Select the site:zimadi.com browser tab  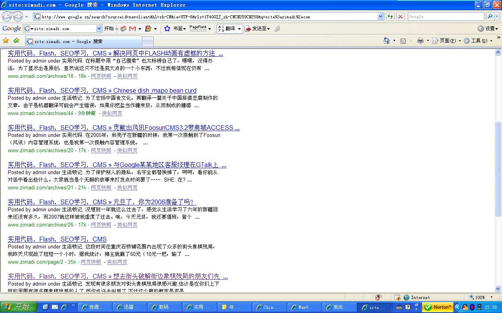click(x=84, y=41)
